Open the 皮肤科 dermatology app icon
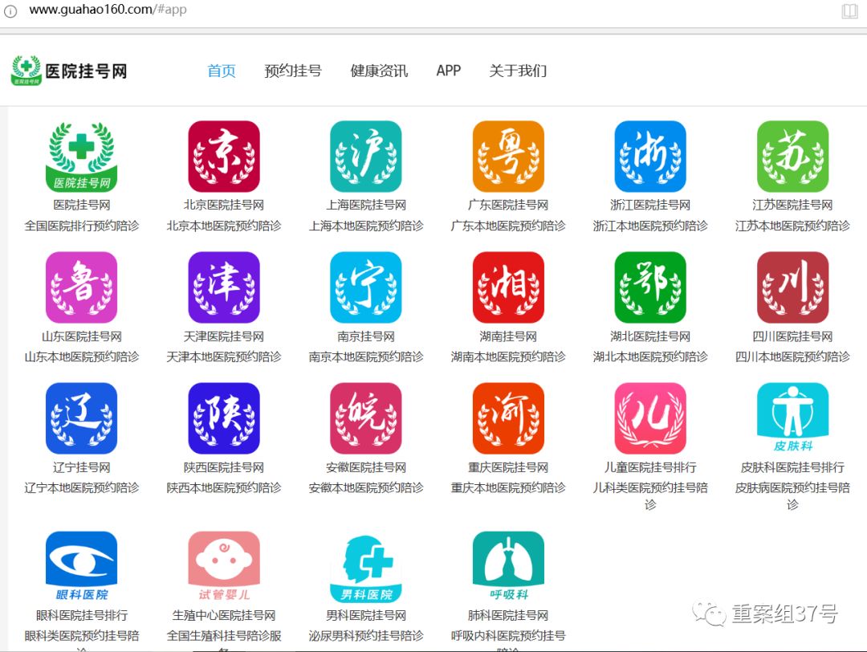Image resolution: width=867 pixels, height=652 pixels. coord(793,418)
